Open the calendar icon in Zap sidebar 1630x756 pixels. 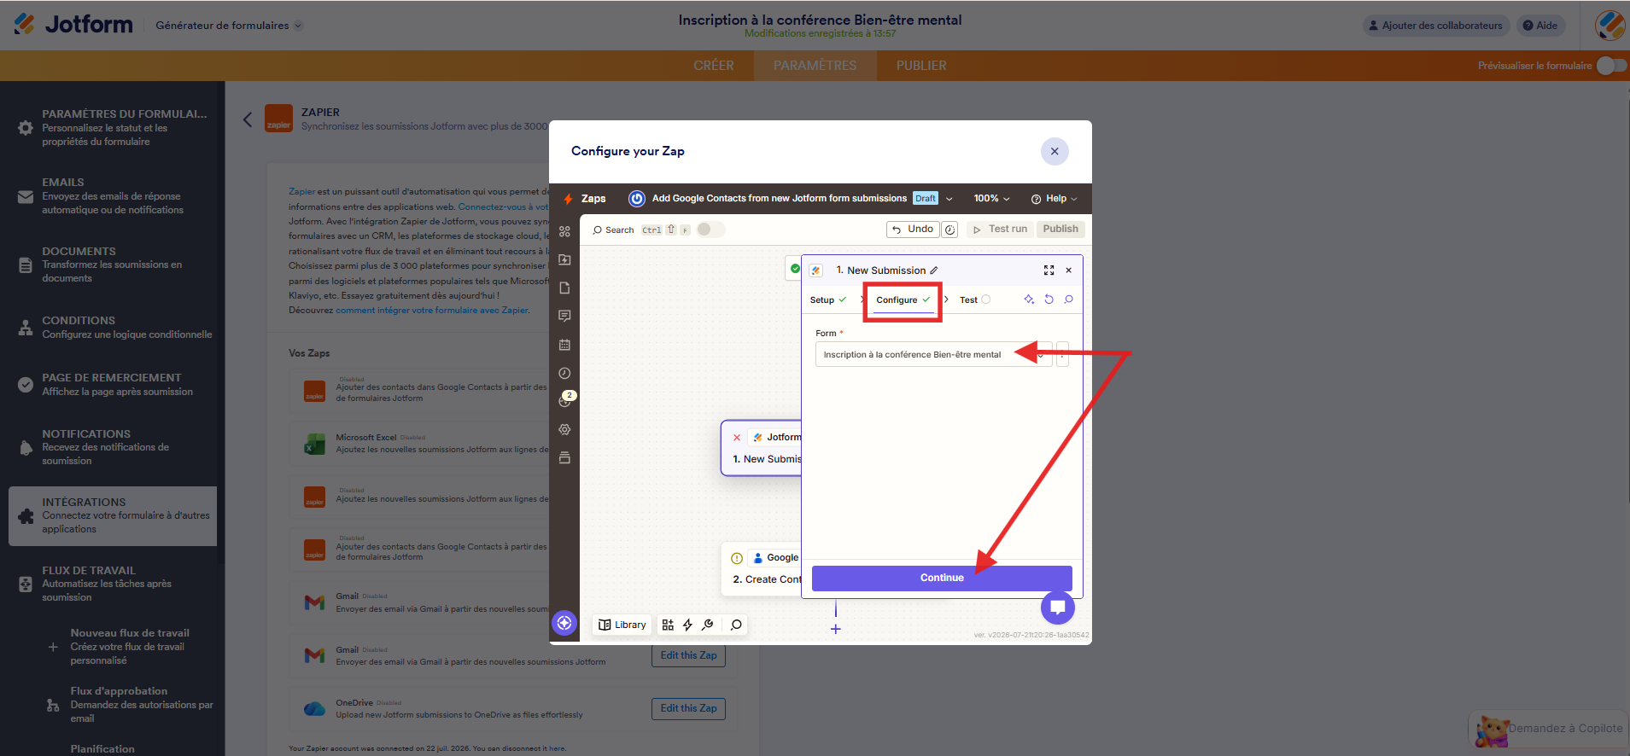(x=564, y=345)
